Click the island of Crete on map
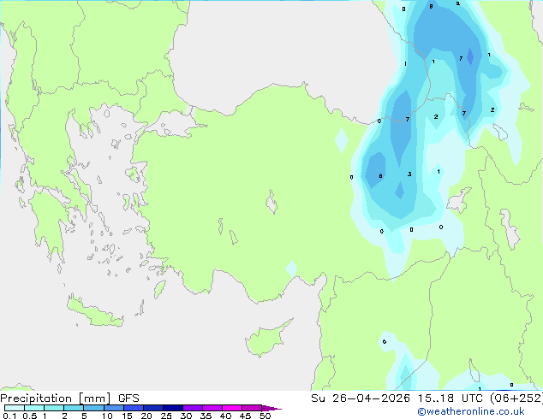This screenshot has height=419, width=543. point(95,313)
